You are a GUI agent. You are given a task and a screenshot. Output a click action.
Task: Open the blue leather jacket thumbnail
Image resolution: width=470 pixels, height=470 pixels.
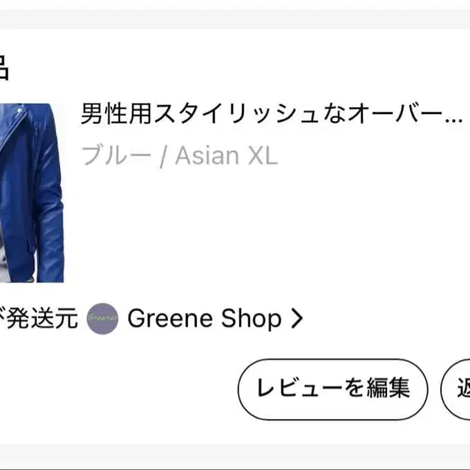tap(31, 193)
